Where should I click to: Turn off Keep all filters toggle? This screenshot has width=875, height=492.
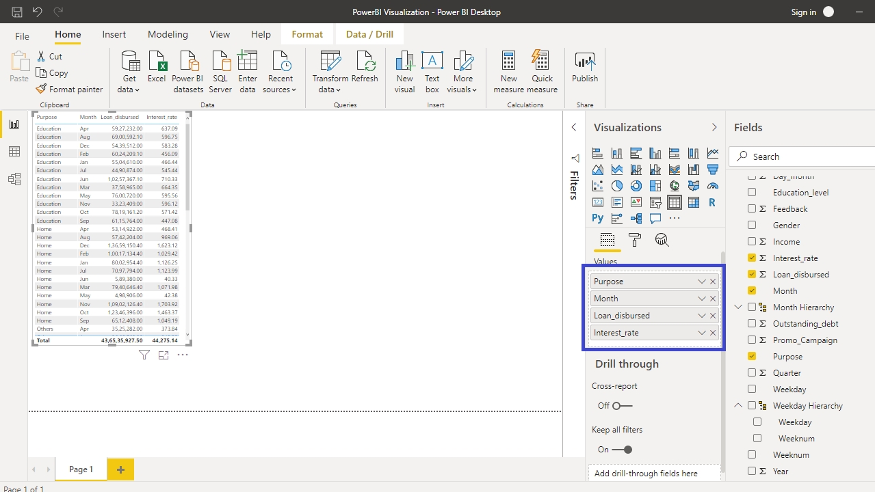622,450
